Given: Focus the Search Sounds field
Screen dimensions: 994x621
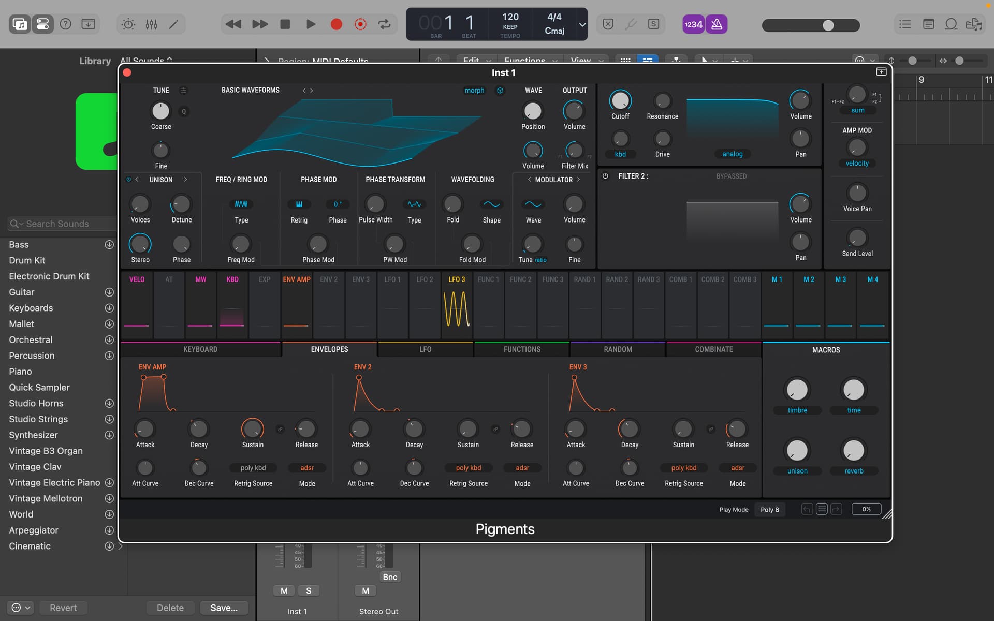Looking at the screenshot, I should (x=62, y=224).
